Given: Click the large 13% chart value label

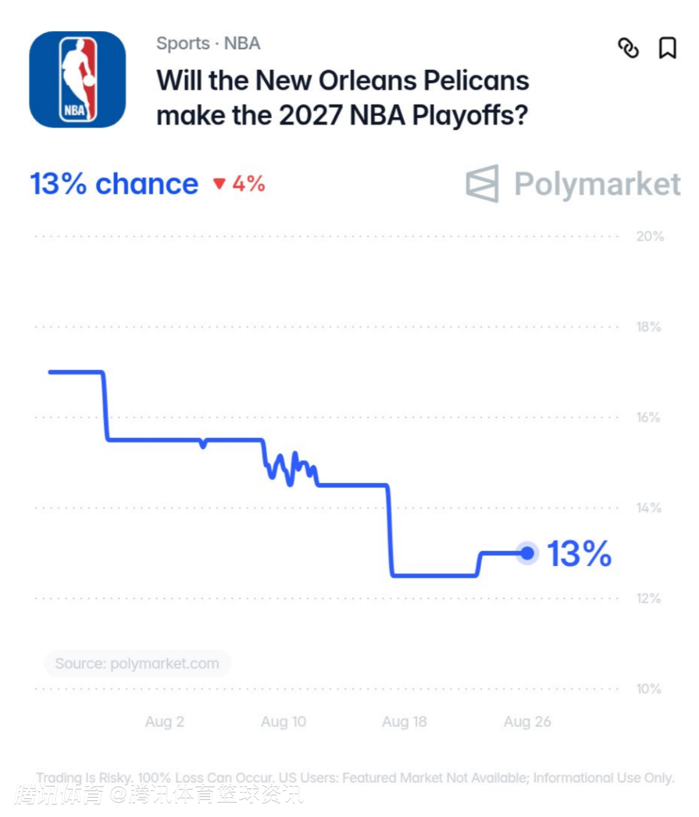Looking at the screenshot, I should [x=579, y=554].
